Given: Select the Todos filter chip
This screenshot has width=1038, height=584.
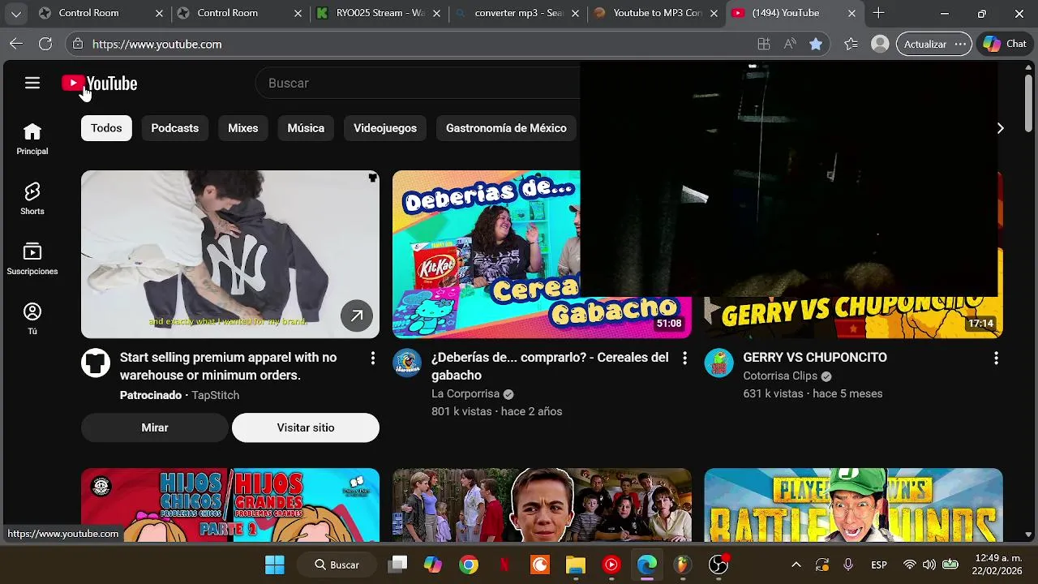Looking at the screenshot, I should 106,128.
